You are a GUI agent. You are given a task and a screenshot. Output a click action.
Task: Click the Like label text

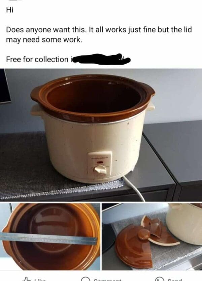(x=40, y=280)
